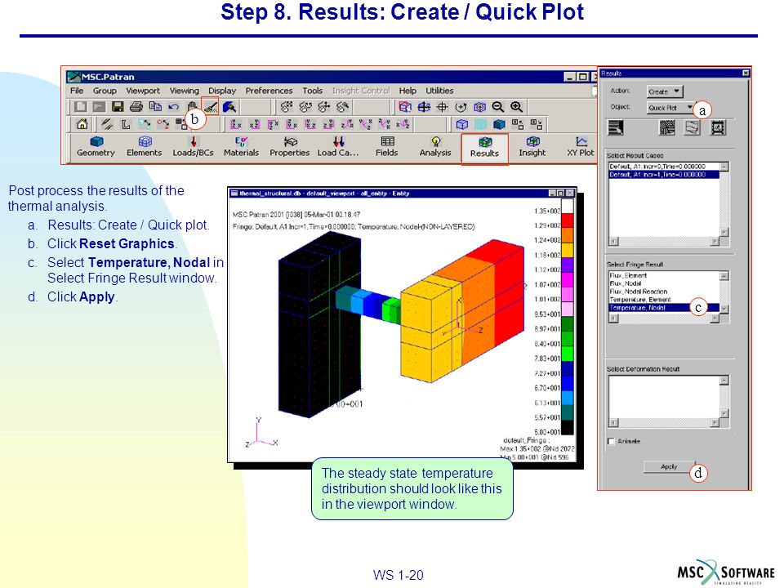This screenshot has height=588, width=784.
Task: Open the Help menu
Action: [x=408, y=91]
